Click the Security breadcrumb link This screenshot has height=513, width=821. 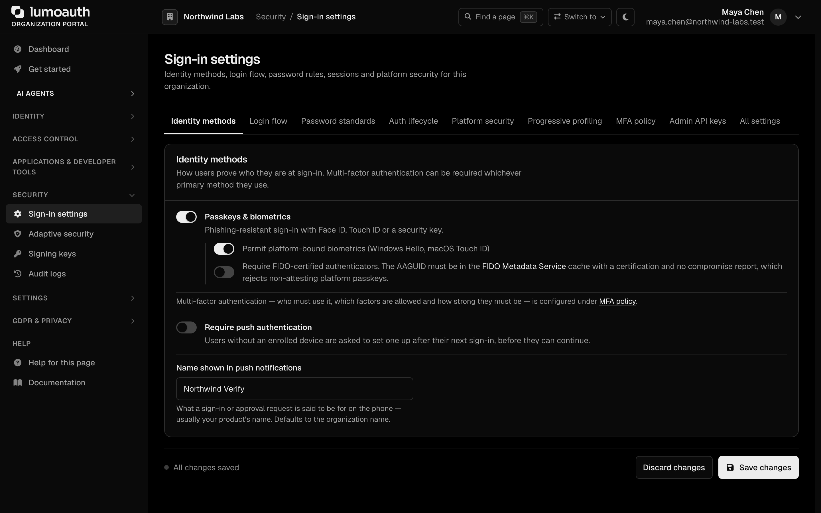(x=271, y=17)
